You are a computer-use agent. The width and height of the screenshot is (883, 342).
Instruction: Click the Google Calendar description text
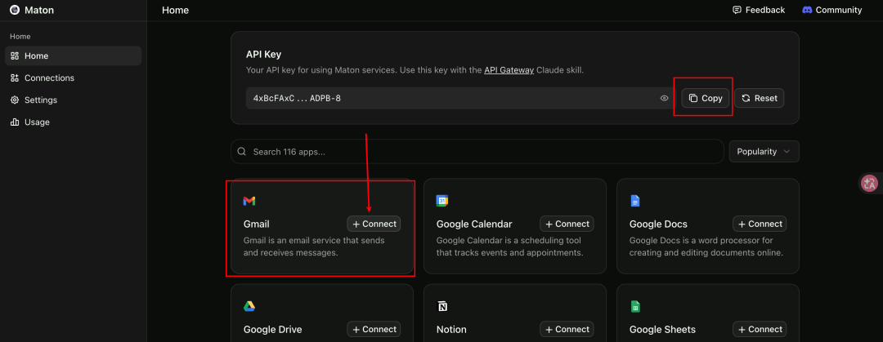(509, 247)
